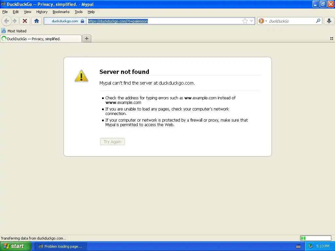Click the Mypal title bar icon
Screen dimensions: 335x251
point(3,4)
